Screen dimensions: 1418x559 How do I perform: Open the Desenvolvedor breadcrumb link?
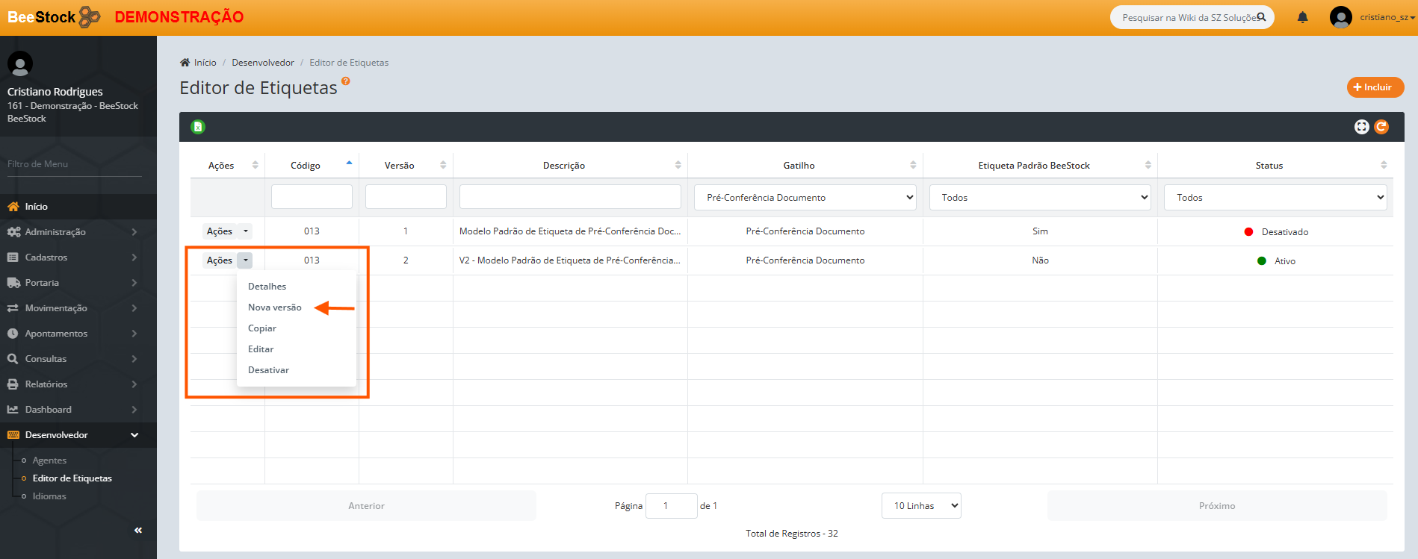point(263,63)
